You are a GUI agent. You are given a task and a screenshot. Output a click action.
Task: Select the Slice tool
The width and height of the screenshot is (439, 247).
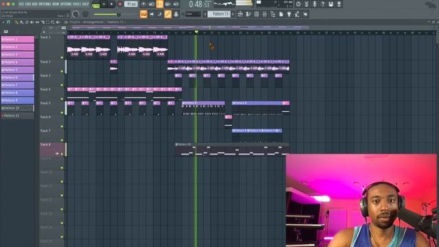43,22
